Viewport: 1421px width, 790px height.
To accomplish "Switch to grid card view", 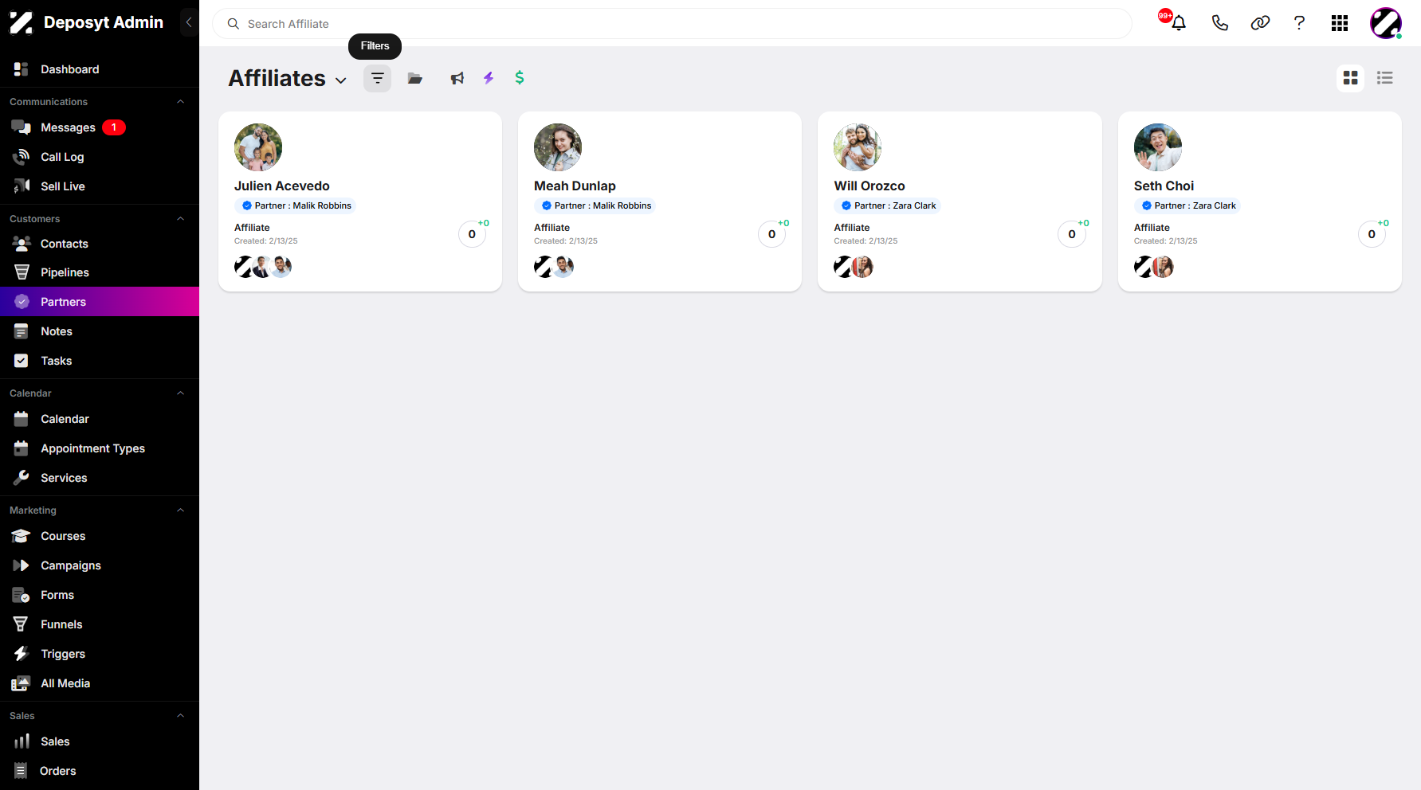I will pyautogui.click(x=1350, y=78).
